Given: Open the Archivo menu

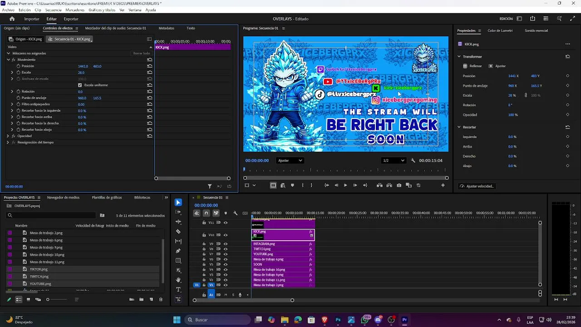Looking at the screenshot, I should click(x=8, y=10).
